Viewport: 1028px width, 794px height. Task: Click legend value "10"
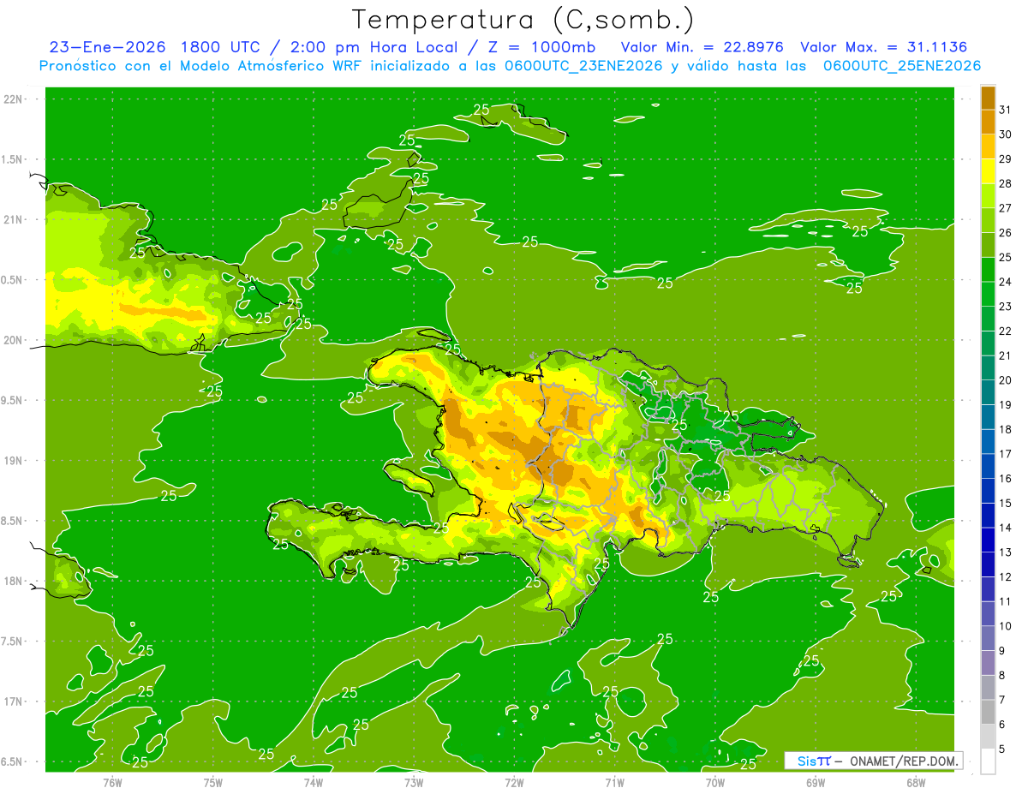(x=1005, y=626)
